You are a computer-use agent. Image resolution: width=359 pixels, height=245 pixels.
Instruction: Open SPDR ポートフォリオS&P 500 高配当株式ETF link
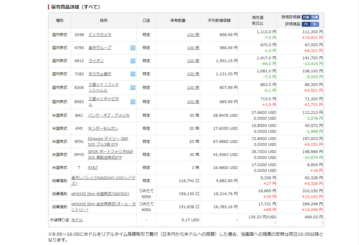click(x=110, y=154)
